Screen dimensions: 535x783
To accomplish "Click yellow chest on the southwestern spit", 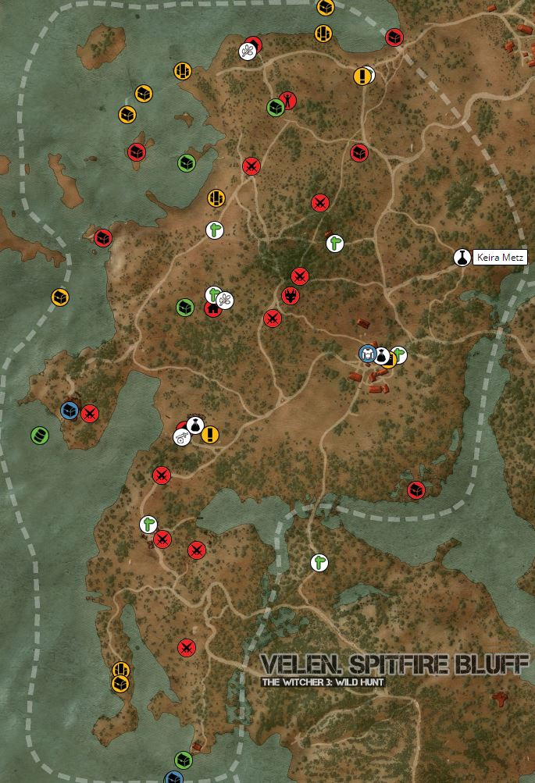I will tap(120, 684).
